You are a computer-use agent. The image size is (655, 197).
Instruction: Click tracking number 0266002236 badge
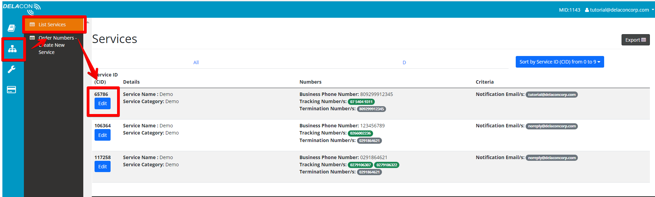tap(360, 133)
